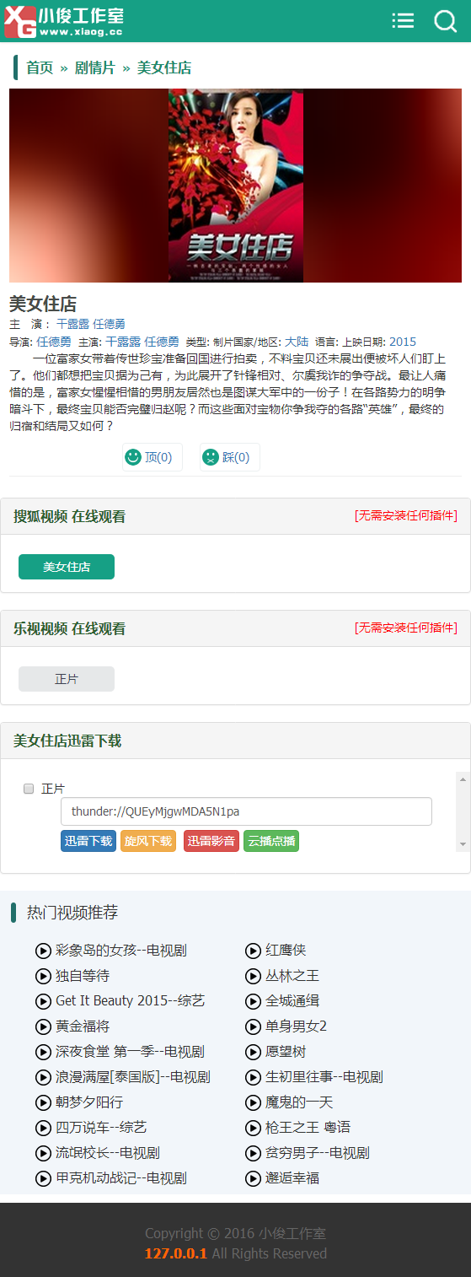The height and width of the screenshot is (1277, 471).
Task: Click play icon beside 独自等待
Action: click(x=43, y=976)
